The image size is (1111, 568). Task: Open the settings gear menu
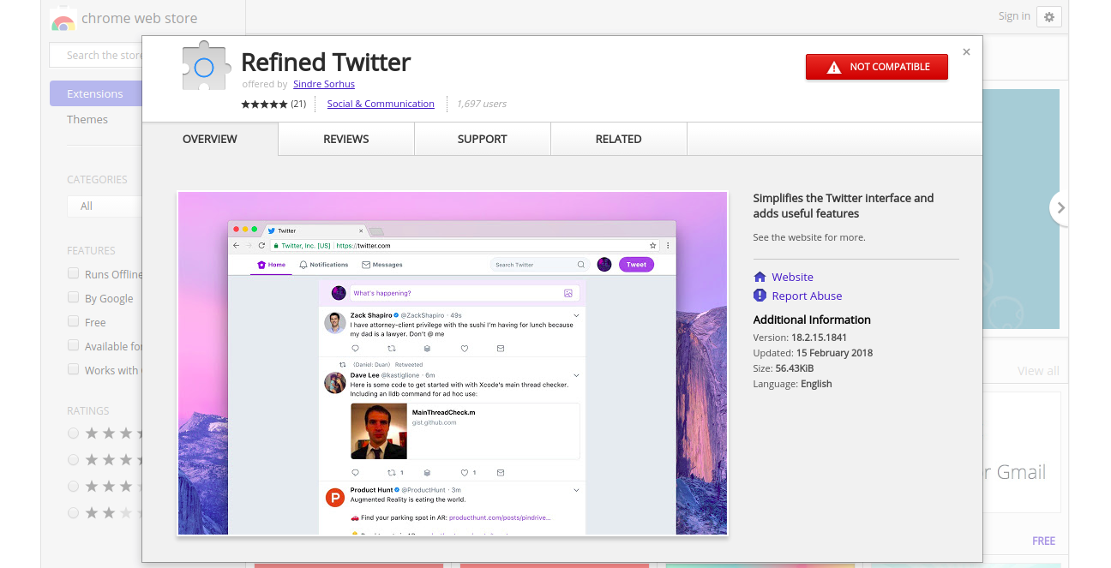pyautogui.click(x=1048, y=16)
